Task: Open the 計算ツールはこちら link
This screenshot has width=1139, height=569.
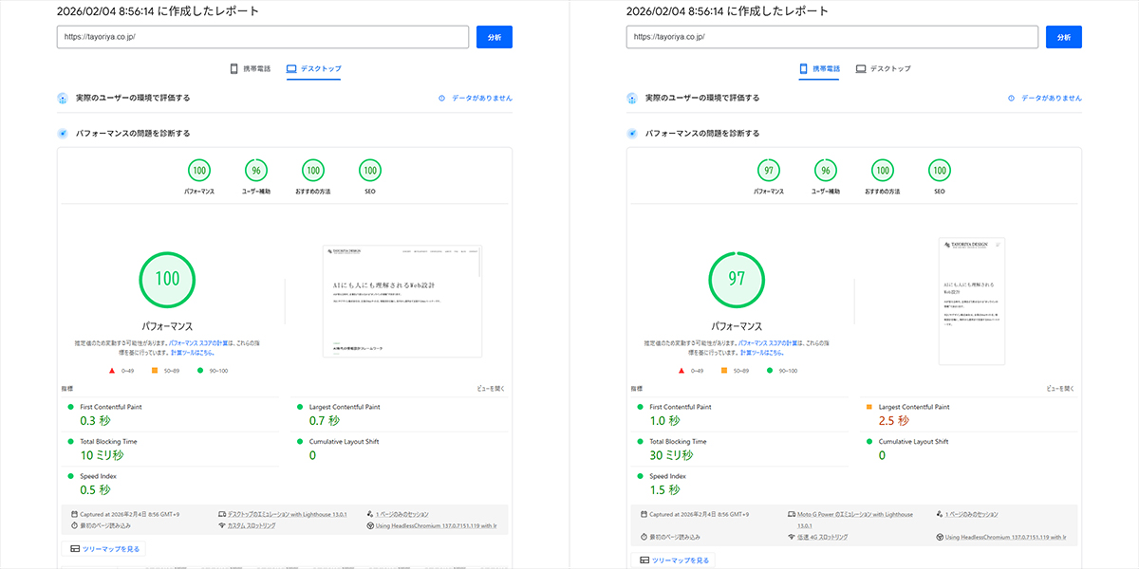Action: pyautogui.click(x=192, y=352)
